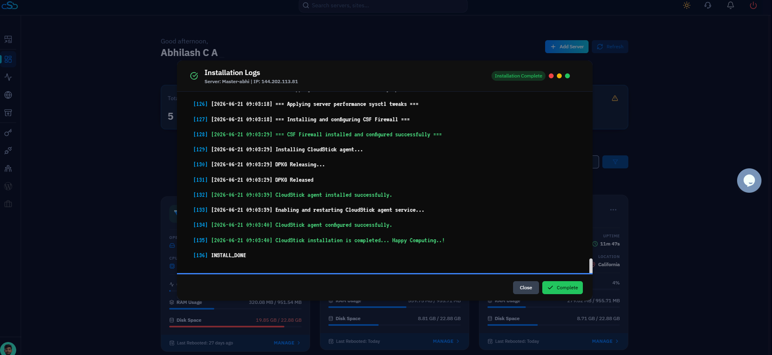Screen dimensions: 772x355
Task: Select log line 130 DPKG Releasing
Action: 259,165
